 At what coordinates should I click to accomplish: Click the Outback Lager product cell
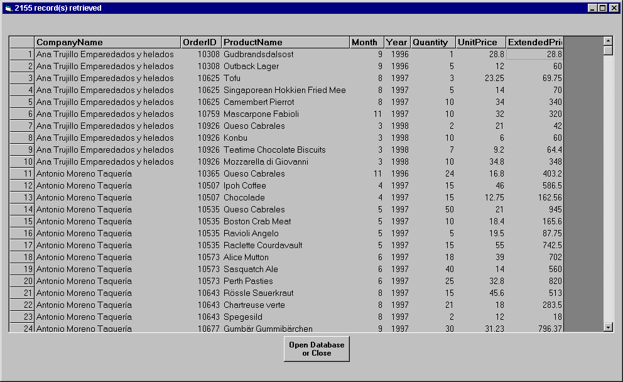pyautogui.click(x=285, y=67)
